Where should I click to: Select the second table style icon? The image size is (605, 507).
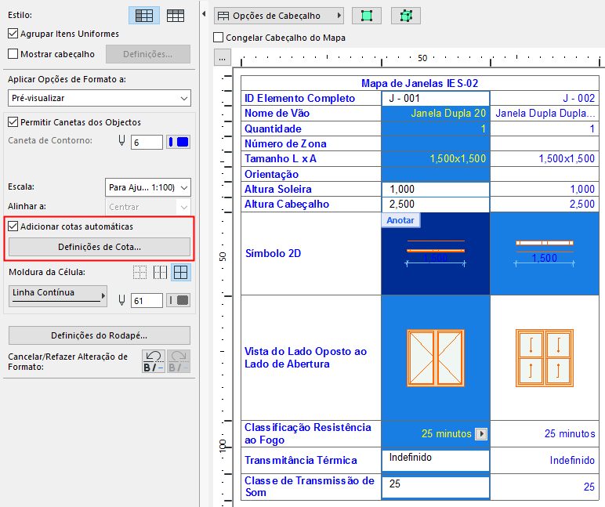176,15
